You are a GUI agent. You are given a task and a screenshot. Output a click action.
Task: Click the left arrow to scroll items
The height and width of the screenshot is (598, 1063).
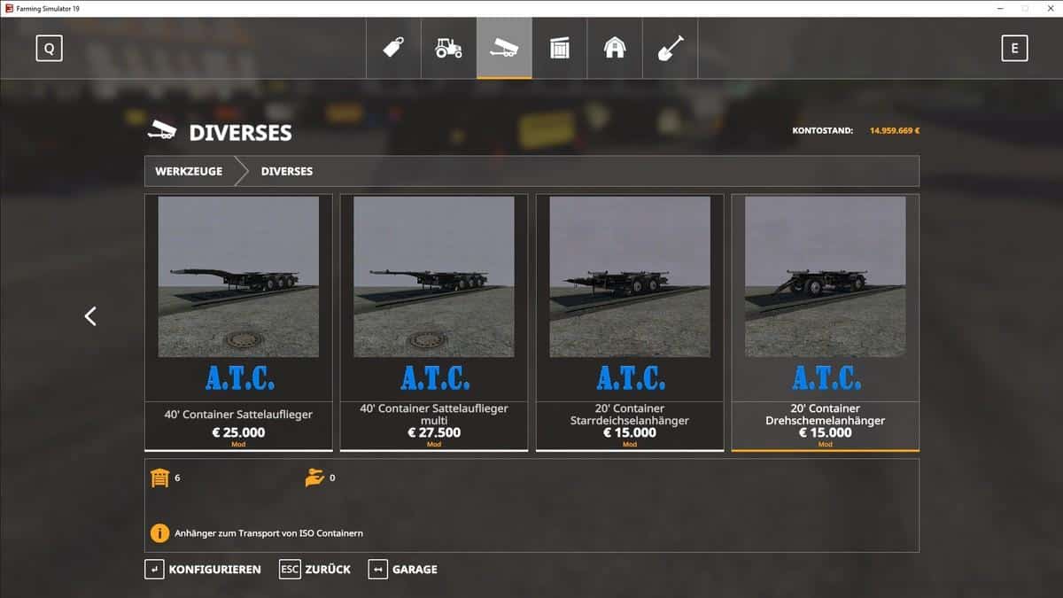[90, 316]
